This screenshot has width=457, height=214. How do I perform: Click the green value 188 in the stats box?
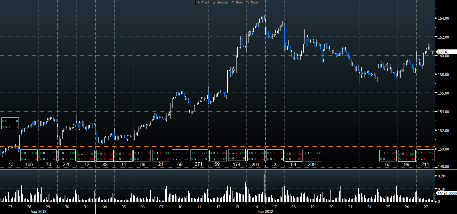[x=412, y=153]
